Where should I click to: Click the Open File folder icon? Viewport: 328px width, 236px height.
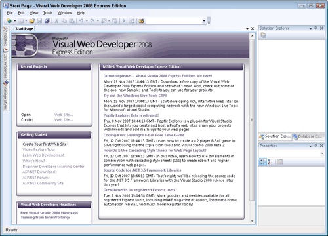[32, 21]
